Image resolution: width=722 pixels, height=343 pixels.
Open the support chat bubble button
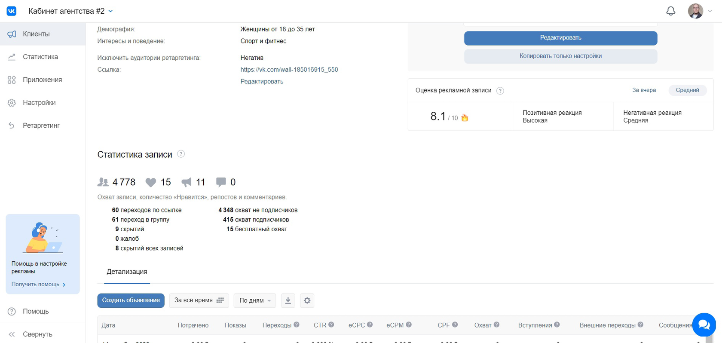coord(704,325)
